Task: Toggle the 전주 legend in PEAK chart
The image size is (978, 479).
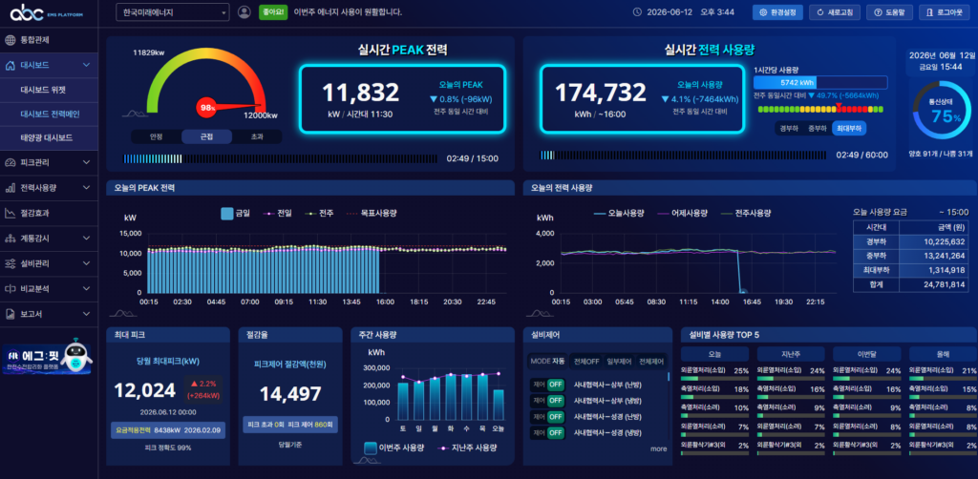Action: pyautogui.click(x=319, y=213)
